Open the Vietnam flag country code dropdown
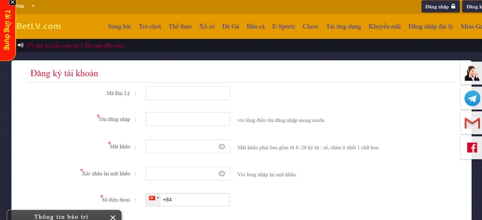This screenshot has width=482, height=220. [x=154, y=198]
